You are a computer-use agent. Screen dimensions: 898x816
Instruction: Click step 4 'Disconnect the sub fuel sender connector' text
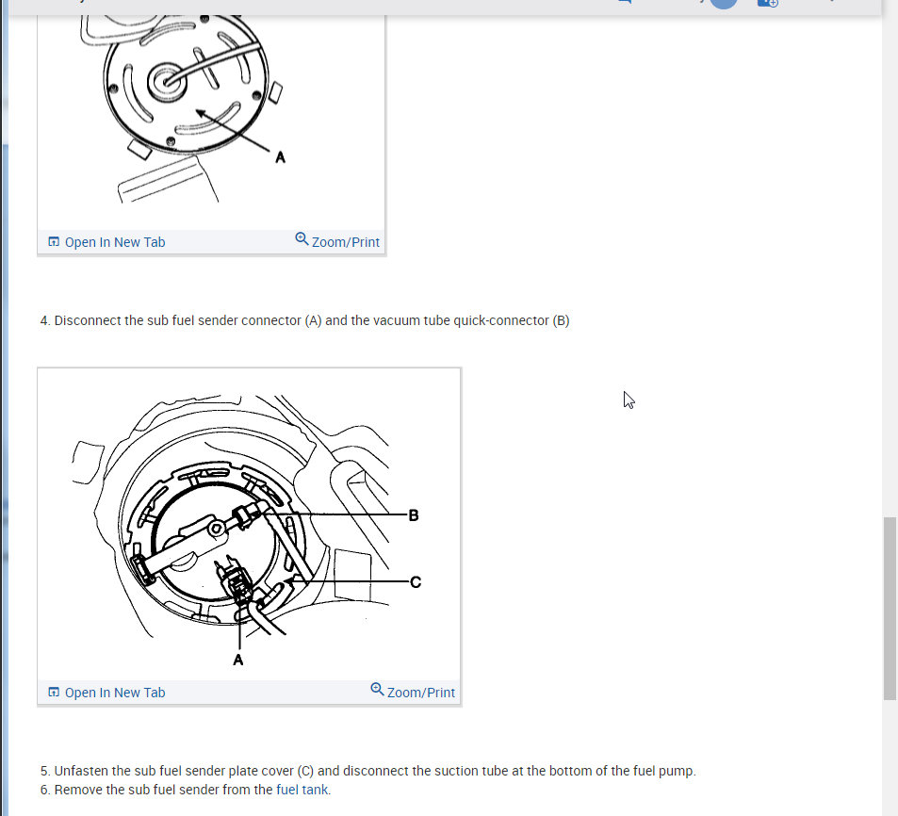tap(304, 320)
